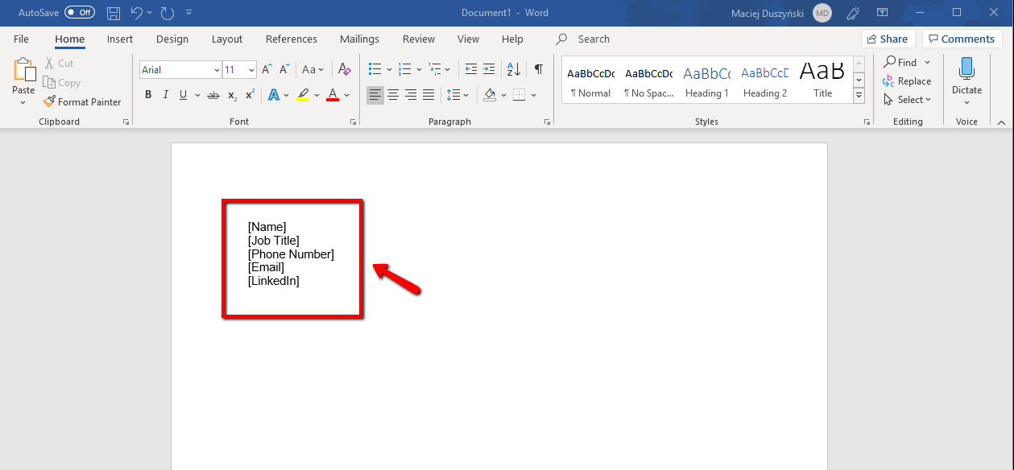Open the References ribbon tab

[291, 39]
